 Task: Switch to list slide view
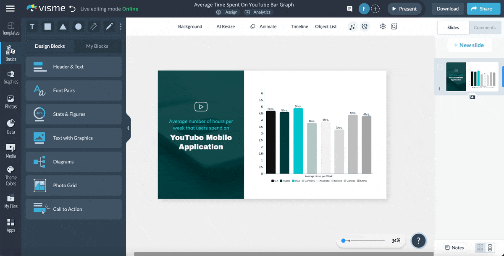pos(490,248)
